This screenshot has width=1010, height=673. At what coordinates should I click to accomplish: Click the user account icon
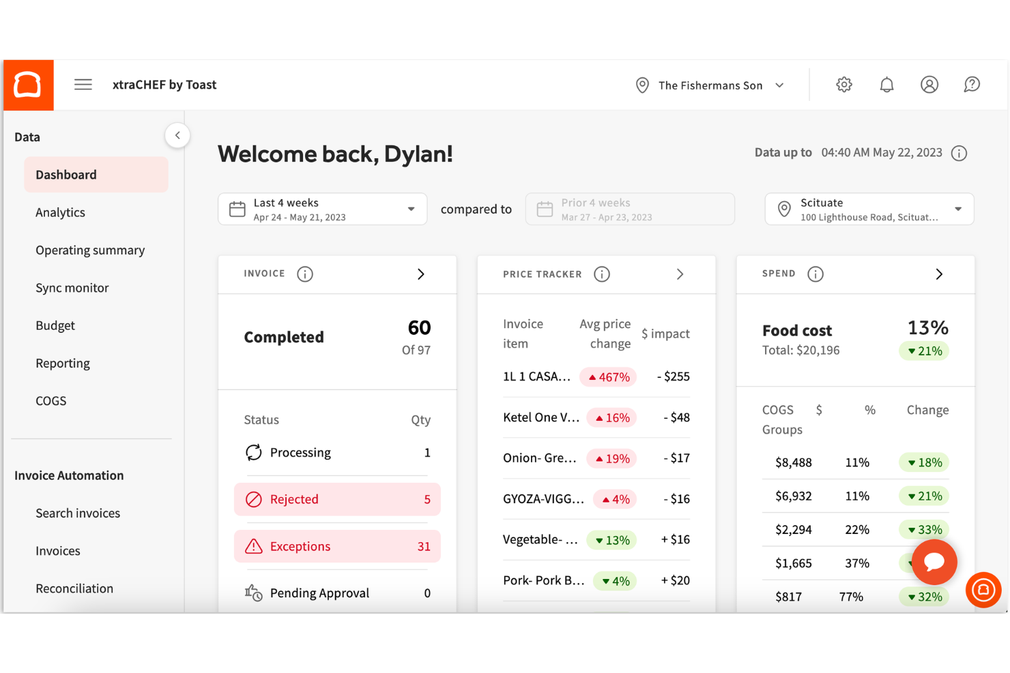click(x=929, y=85)
